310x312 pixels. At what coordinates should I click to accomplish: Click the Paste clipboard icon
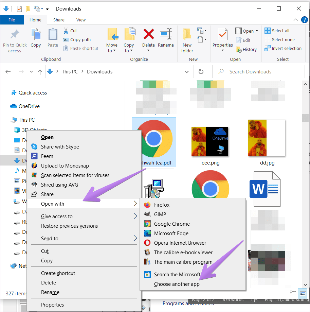click(53, 34)
